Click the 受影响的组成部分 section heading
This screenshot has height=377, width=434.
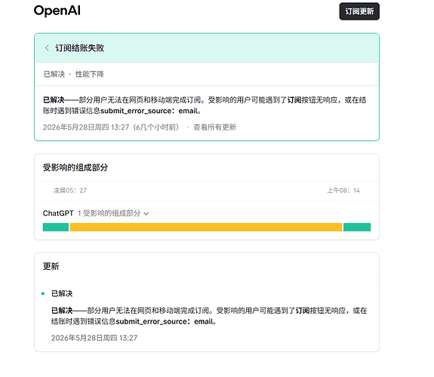75,167
